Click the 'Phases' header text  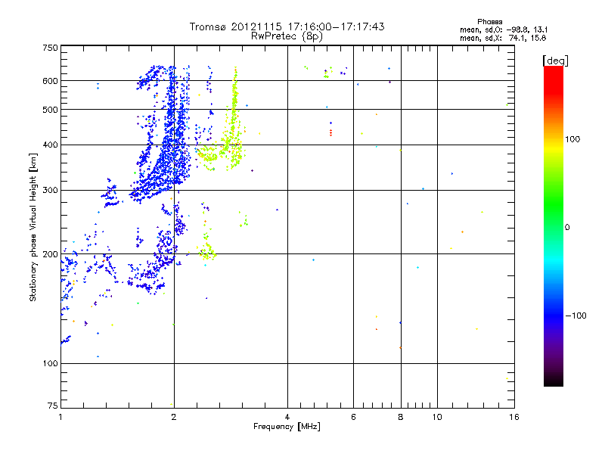pos(489,22)
